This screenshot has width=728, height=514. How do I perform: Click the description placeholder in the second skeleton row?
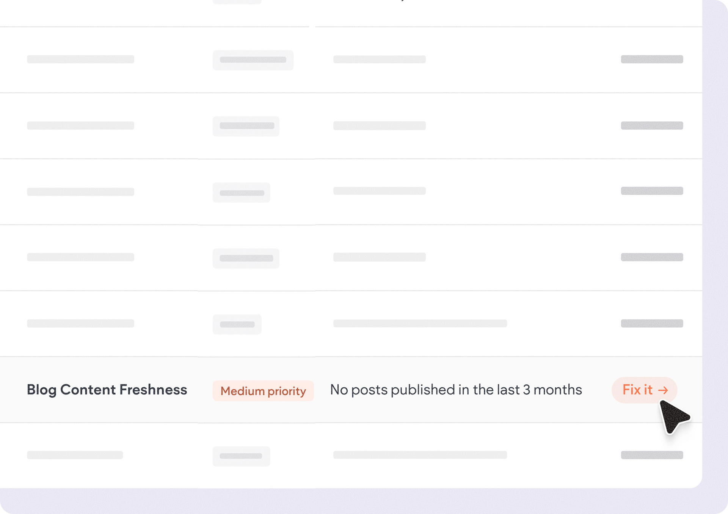pos(379,126)
